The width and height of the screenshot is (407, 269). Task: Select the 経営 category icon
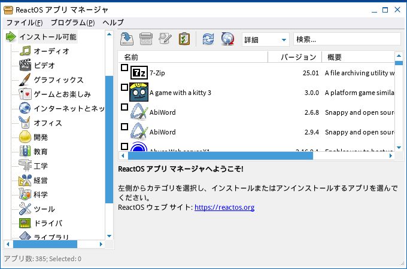25,180
